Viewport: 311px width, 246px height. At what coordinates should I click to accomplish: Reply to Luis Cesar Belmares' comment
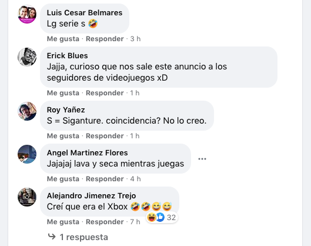pyautogui.click(x=105, y=39)
